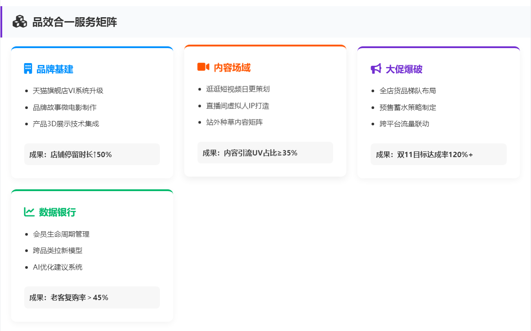Choose 产品3D展示技术集成 list item
The height and width of the screenshot is (331, 531).
point(66,124)
